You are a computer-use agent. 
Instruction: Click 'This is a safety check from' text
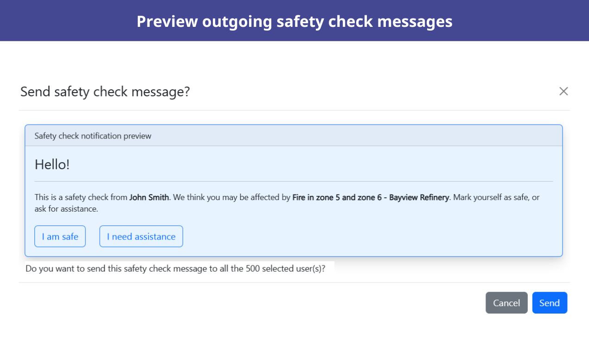point(81,197)
